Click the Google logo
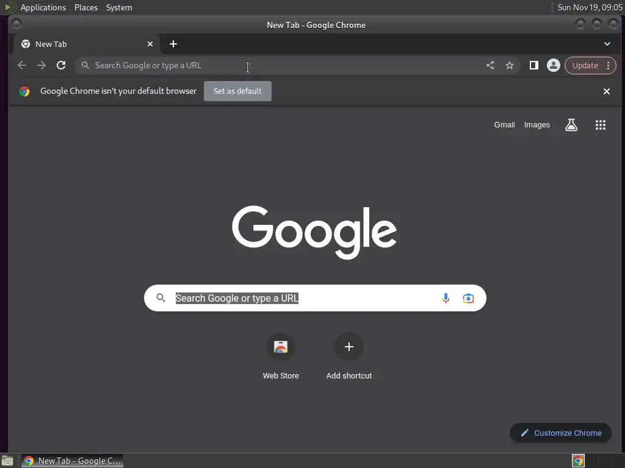This screenshot has width=625, height=468. [314, 232]
